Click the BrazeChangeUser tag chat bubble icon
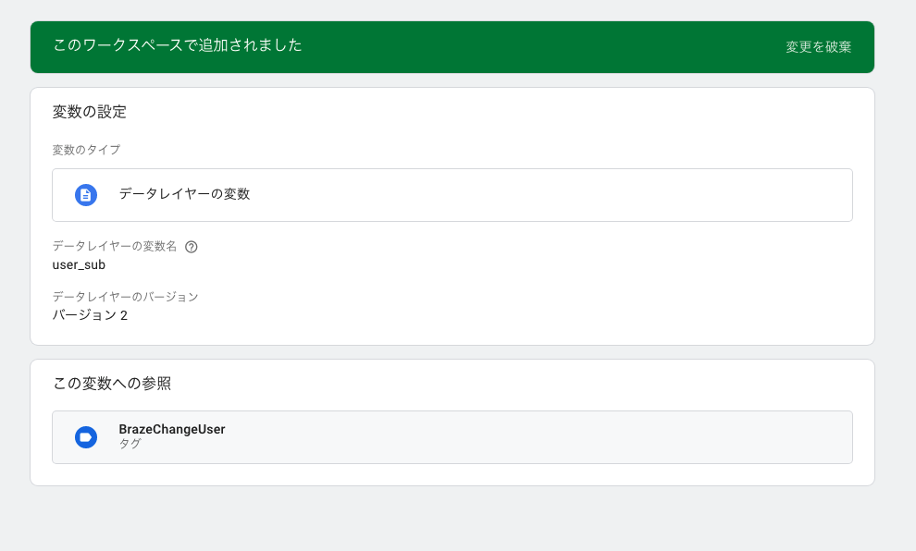 coord(85,436)
